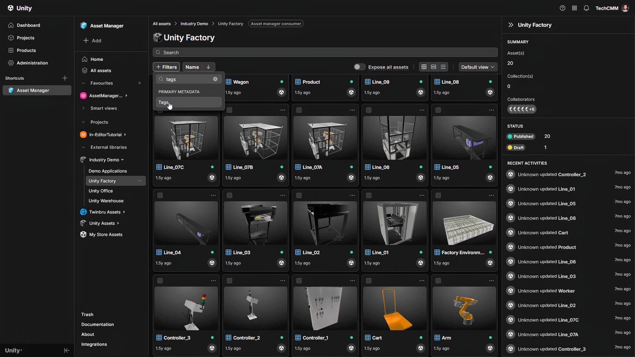Click the Asset Manager cube icon header
635x357 pixels.
click(x=84, y=25)
